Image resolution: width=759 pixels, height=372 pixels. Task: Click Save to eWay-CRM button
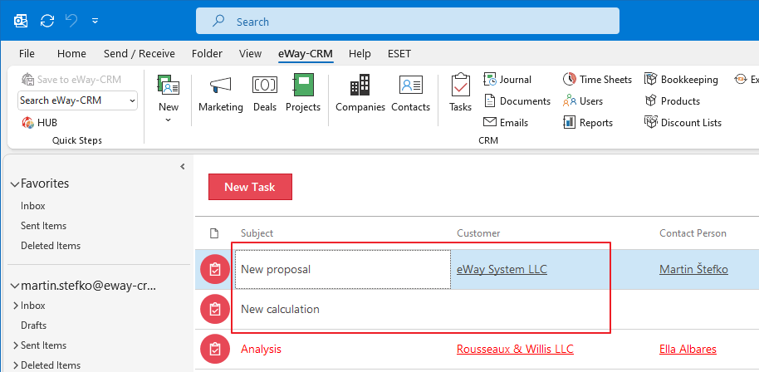(x=71, y=80)
